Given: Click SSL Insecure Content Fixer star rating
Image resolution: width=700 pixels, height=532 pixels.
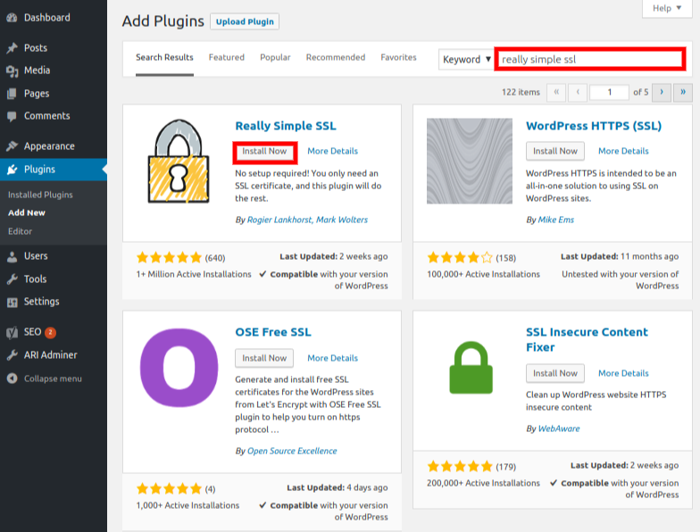Looking at the screenshot, I should pos(460,466).
